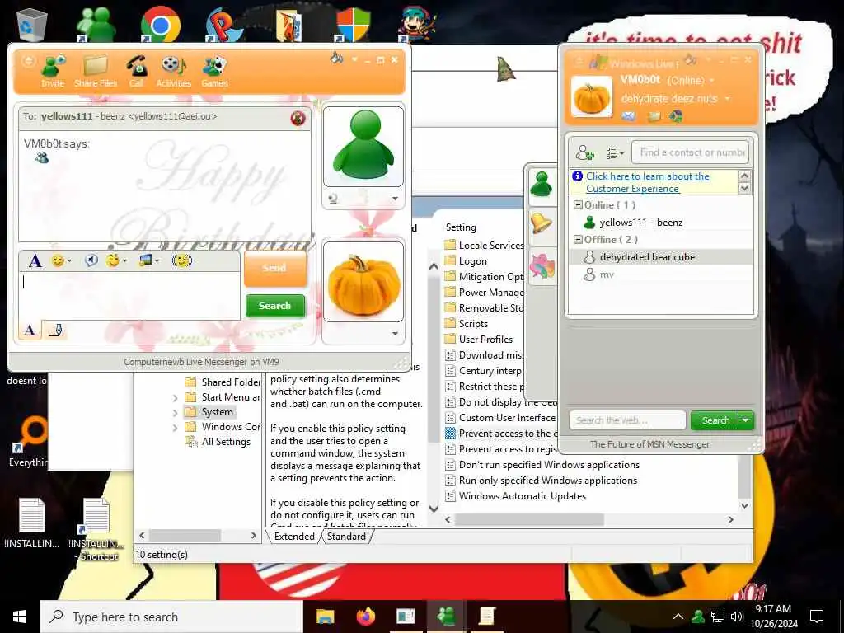Open Games in the chat toolbar
This screenshot has height=633, width=844.
(x=215, y=72)
